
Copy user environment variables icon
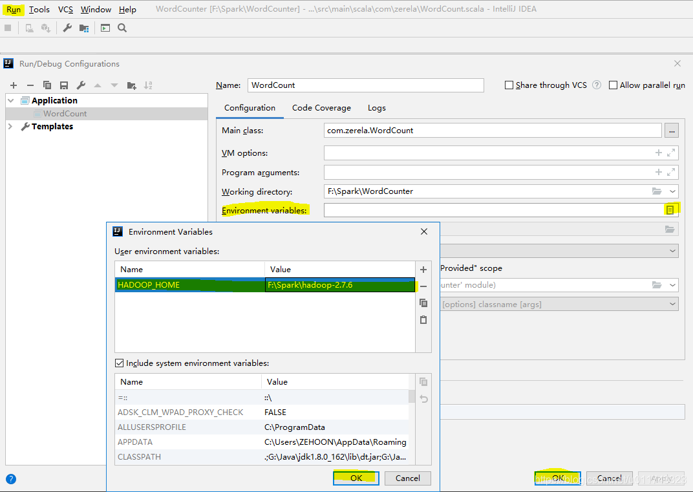click(423, 303)
